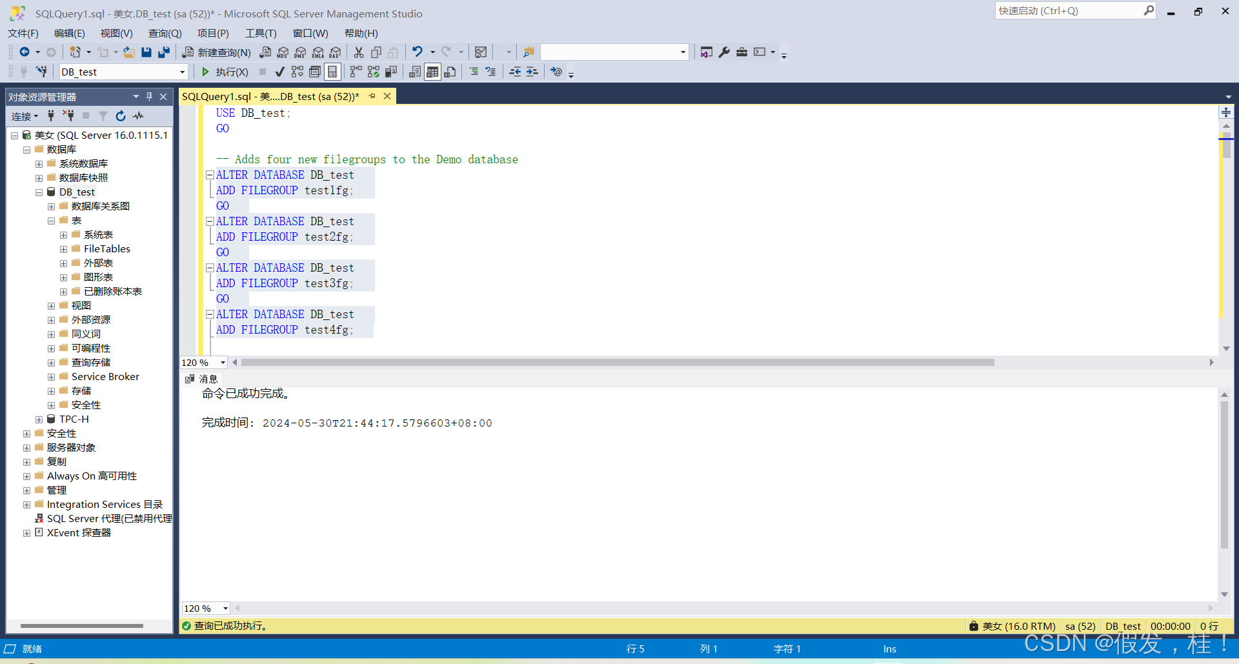Screen dimensions: 1239x664
Task: Open the 连接 dropdown in Object Explorer
Action: click(25, 116)
